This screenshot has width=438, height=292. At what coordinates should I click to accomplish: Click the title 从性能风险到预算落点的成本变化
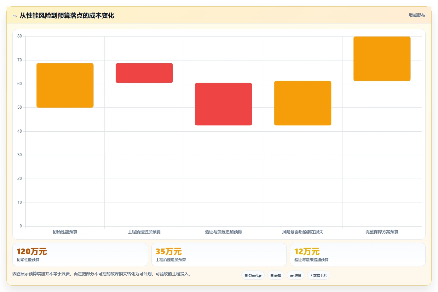67,15
